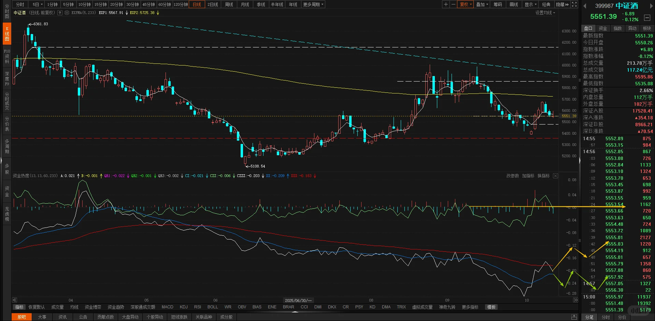This screenshot has height=321, width=655.
Task: Open the 更多指标 indicator list
Action: tap(470, 307)
